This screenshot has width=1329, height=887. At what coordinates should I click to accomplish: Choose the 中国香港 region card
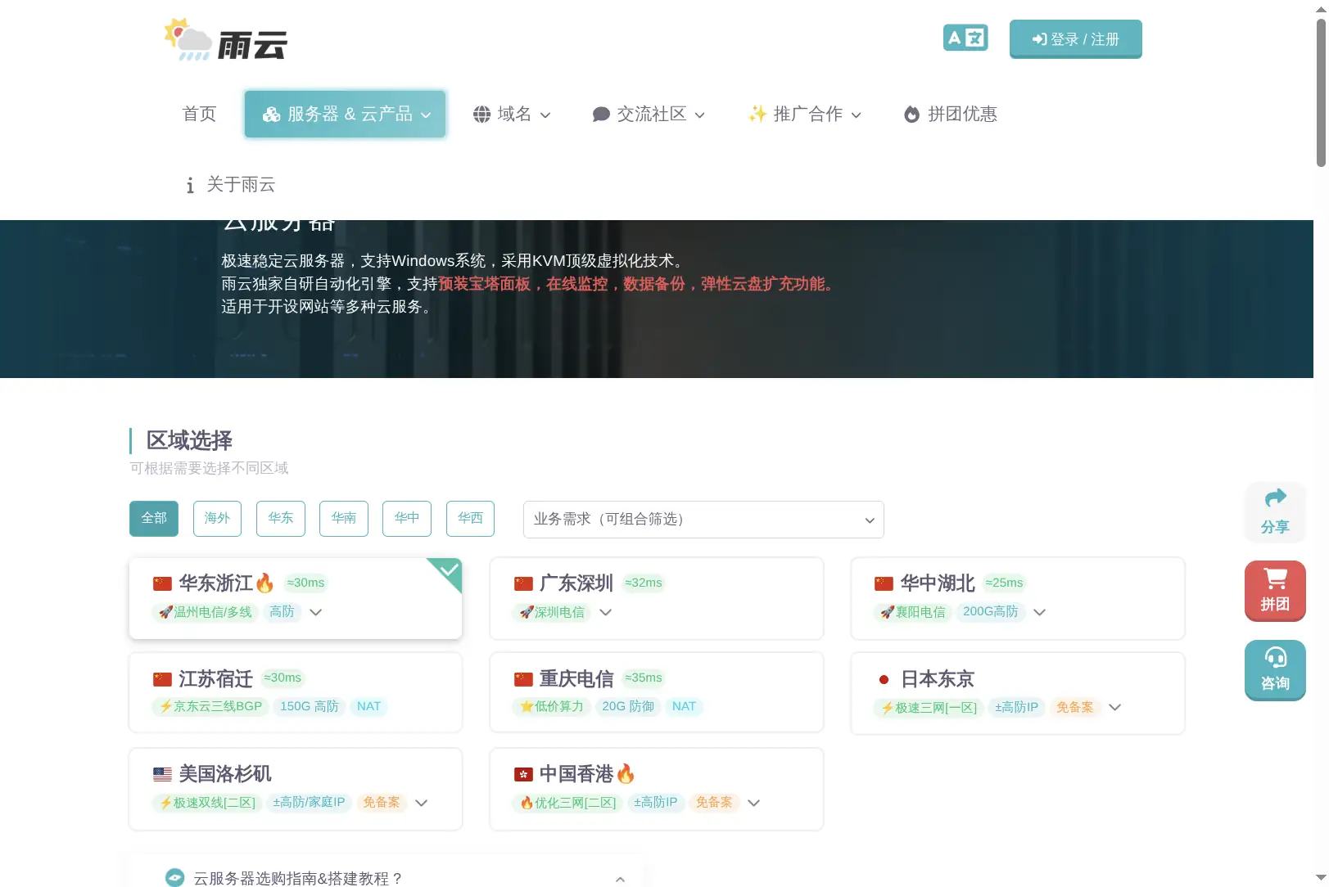click(x=657, y=789)
